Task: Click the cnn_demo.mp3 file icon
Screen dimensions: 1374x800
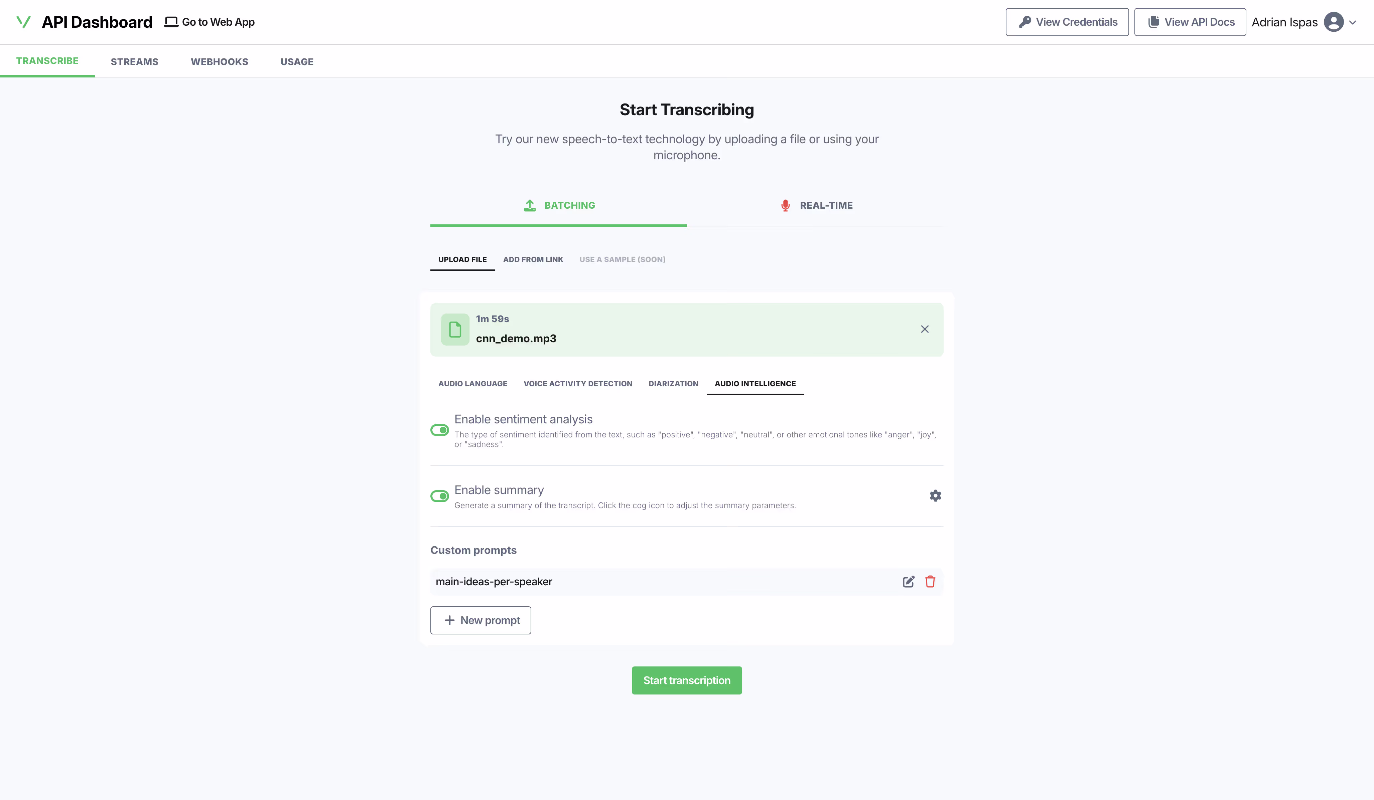Action: [x=455, y=329]
